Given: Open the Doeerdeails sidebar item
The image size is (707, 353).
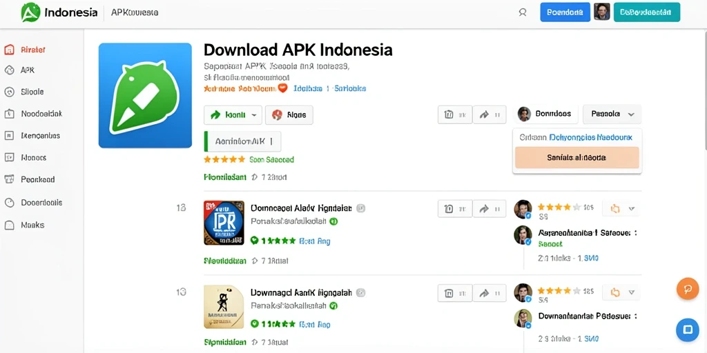Looking at the screenshot, I should pyautogui.click(x=33, y=203).
